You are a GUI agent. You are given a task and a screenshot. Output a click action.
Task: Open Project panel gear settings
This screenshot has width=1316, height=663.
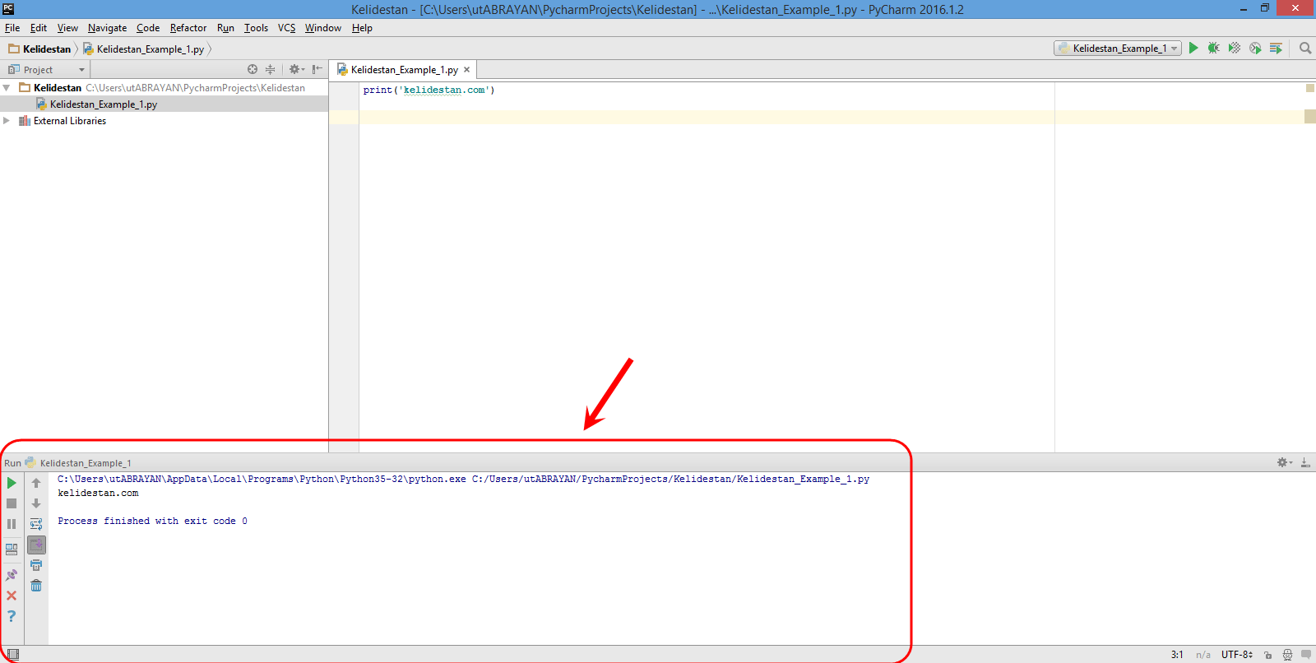coord(296,70)
